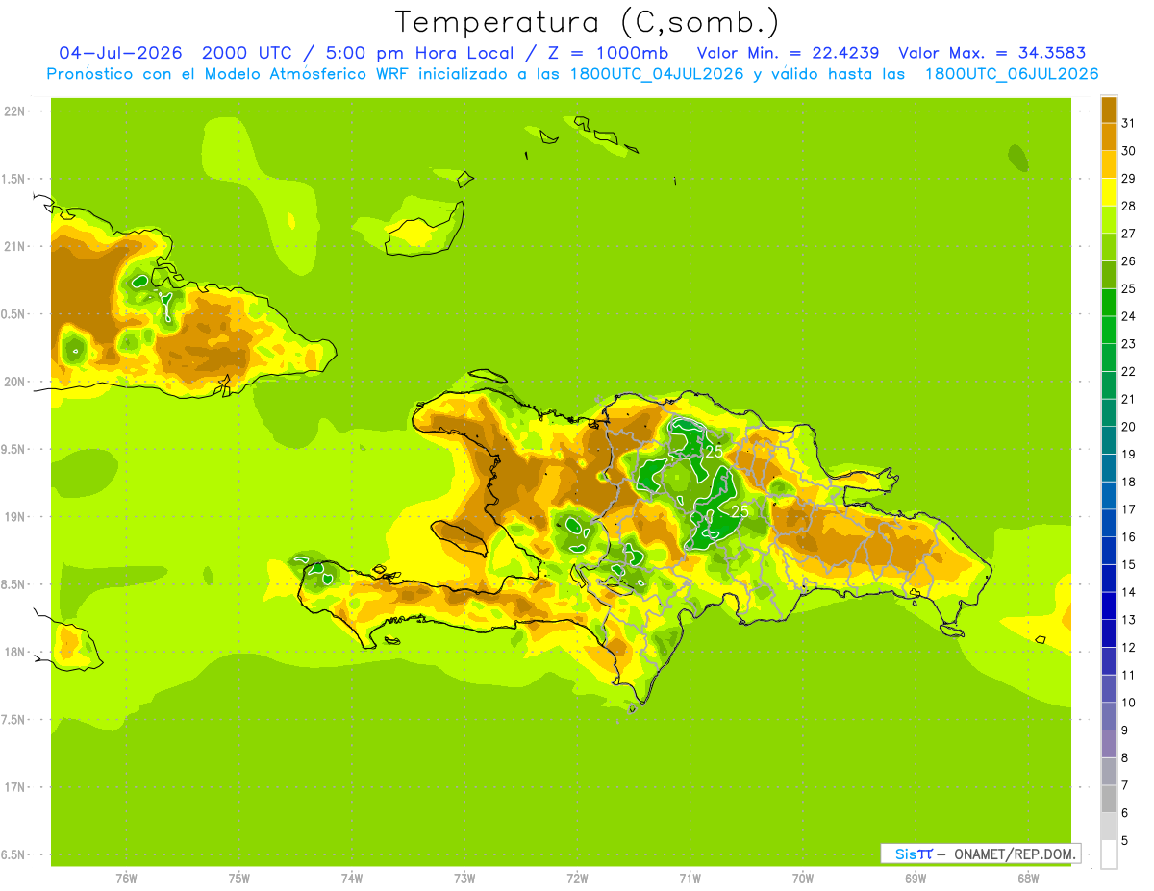Click legend value '13'

coord(1129,619)
